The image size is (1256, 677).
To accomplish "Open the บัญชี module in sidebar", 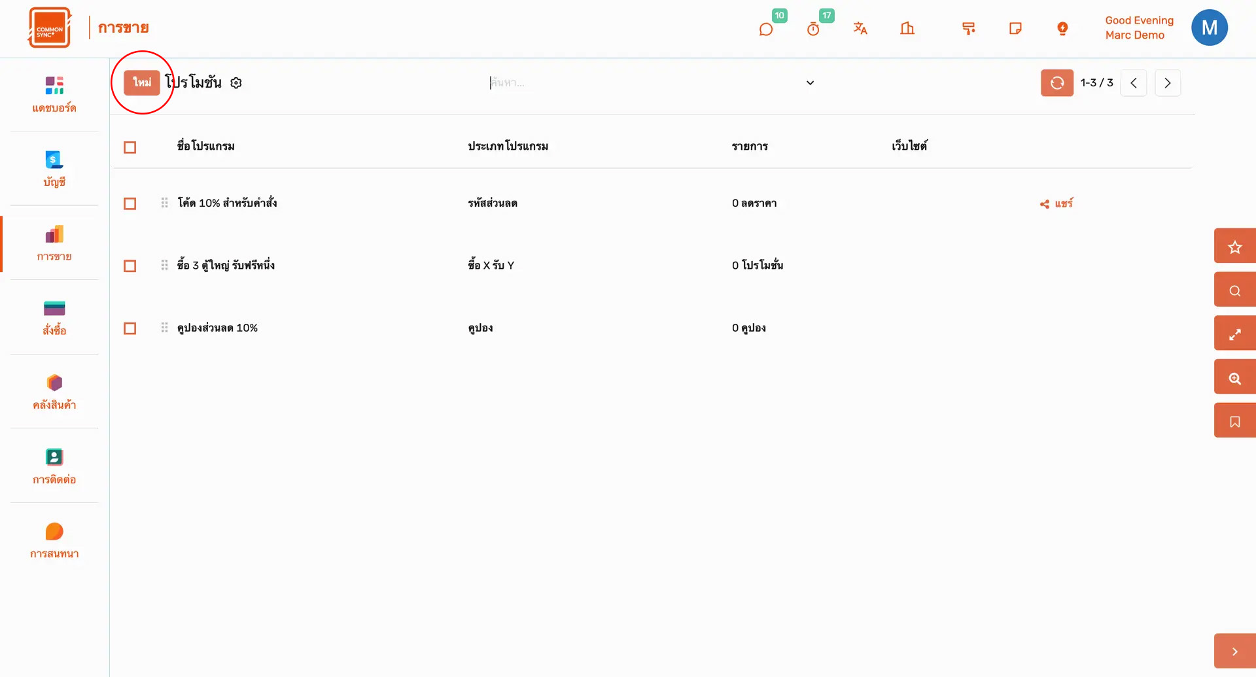I will (54, 169).
